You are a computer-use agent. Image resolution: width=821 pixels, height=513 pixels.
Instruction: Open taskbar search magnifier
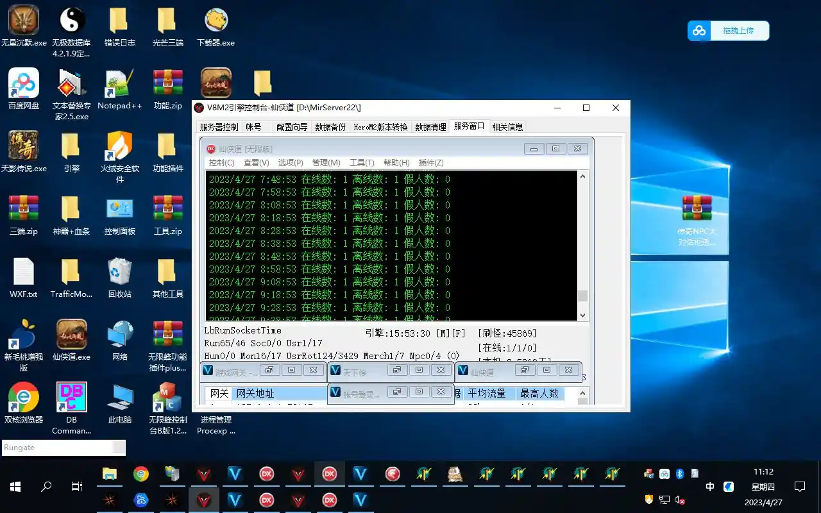point(46,487)
